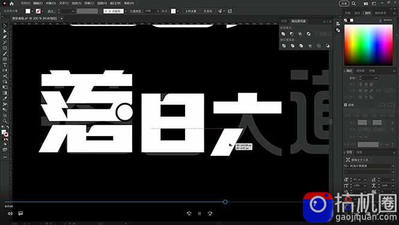This screenshot has height=225, width=399.
Task: Open Stroke panel weight dropdown
Action: [376, 78]
